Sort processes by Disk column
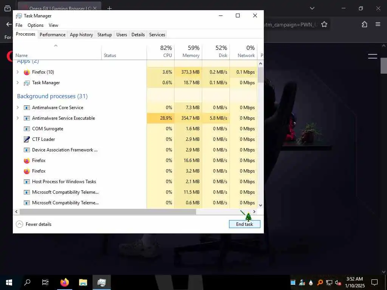The image size is (387, 290). coord(216,51)
